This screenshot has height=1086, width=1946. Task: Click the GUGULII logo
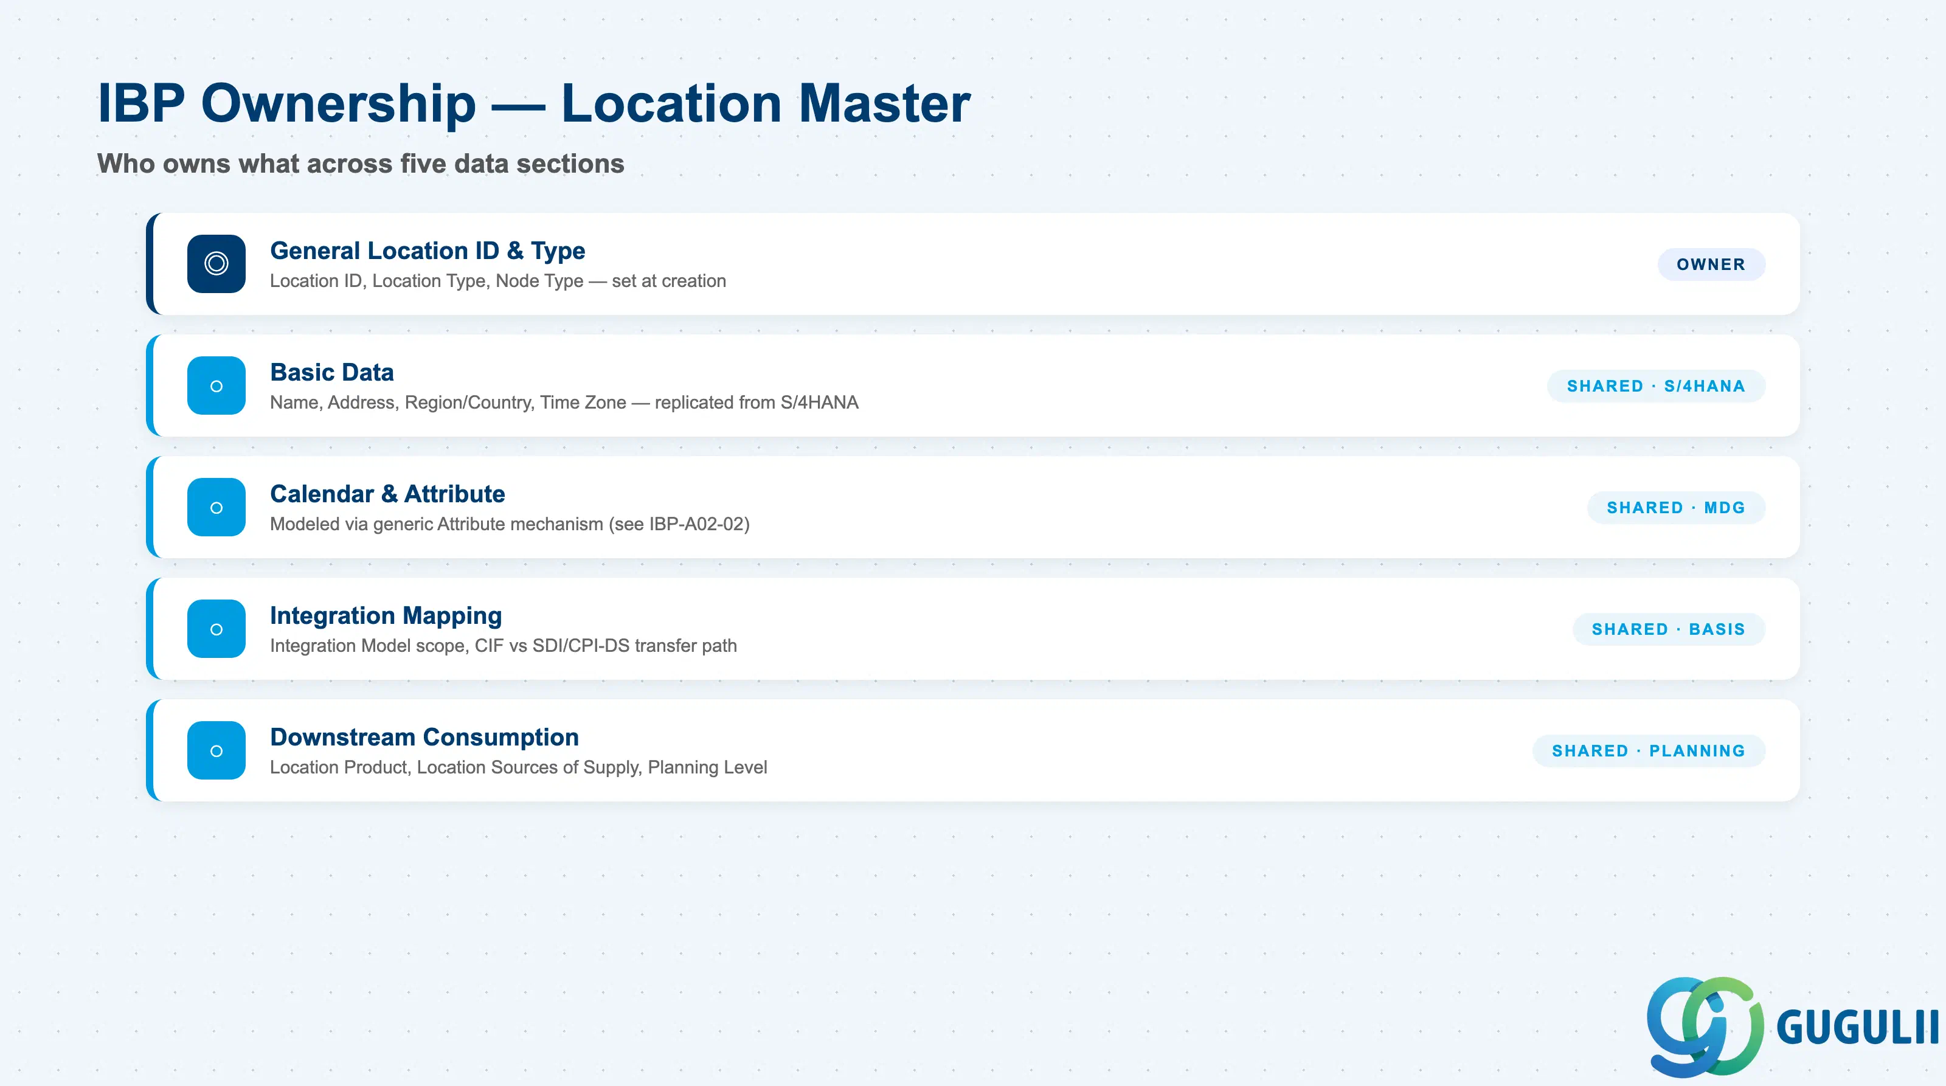point(1792,1026)
